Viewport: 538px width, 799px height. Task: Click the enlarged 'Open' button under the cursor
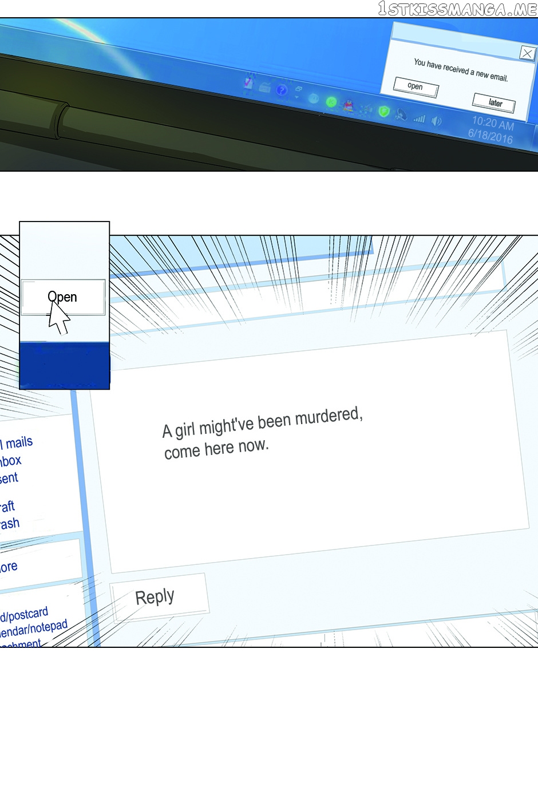pyautogui.click(x=63, y=297)
